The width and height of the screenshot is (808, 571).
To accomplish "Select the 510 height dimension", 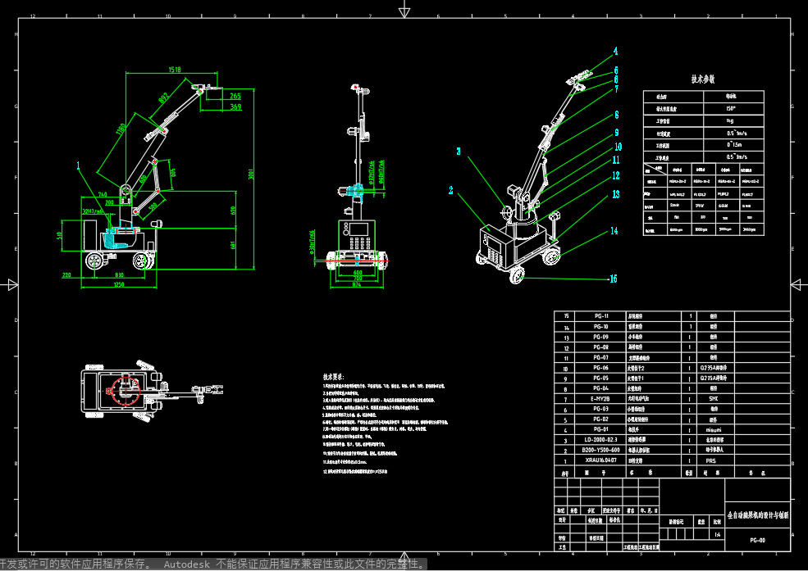I will (x=59, y=236).
